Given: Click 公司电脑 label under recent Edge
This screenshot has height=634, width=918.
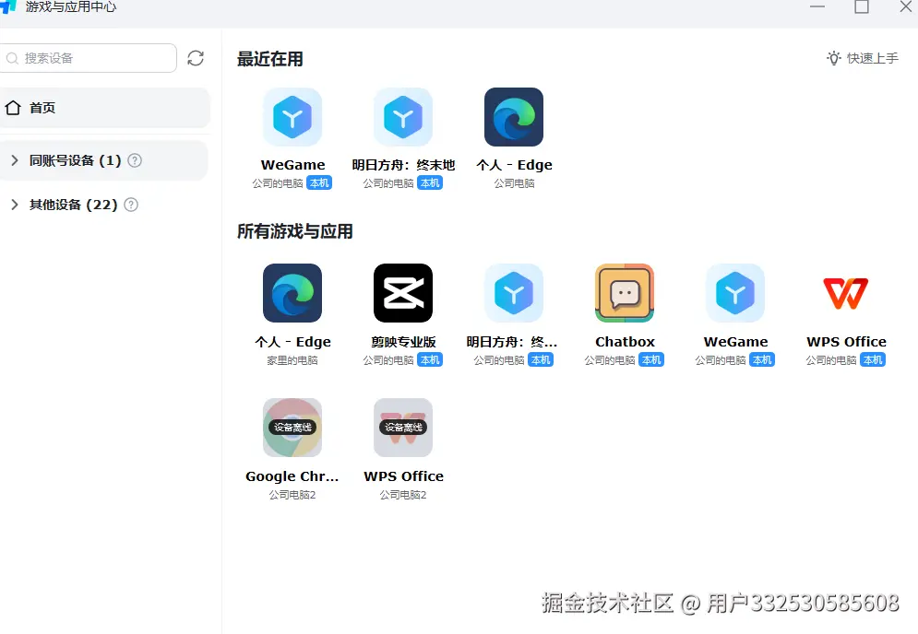Looking at the screenshot, I should tap(514, 183).
